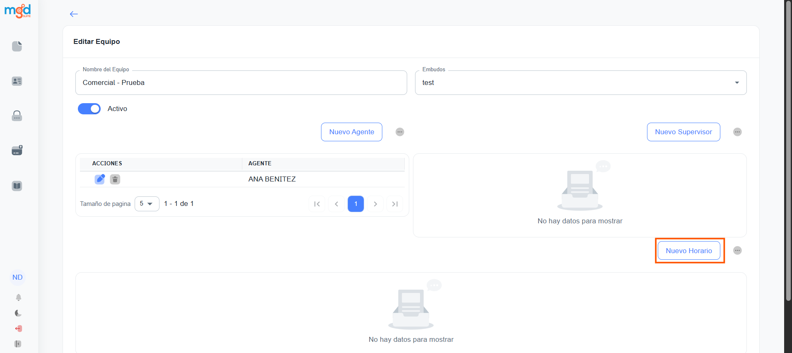The height and width of the screenshot is (353, 792).
Task: Toggle dark mode with moon icon
Action: (x=18, y=313)
